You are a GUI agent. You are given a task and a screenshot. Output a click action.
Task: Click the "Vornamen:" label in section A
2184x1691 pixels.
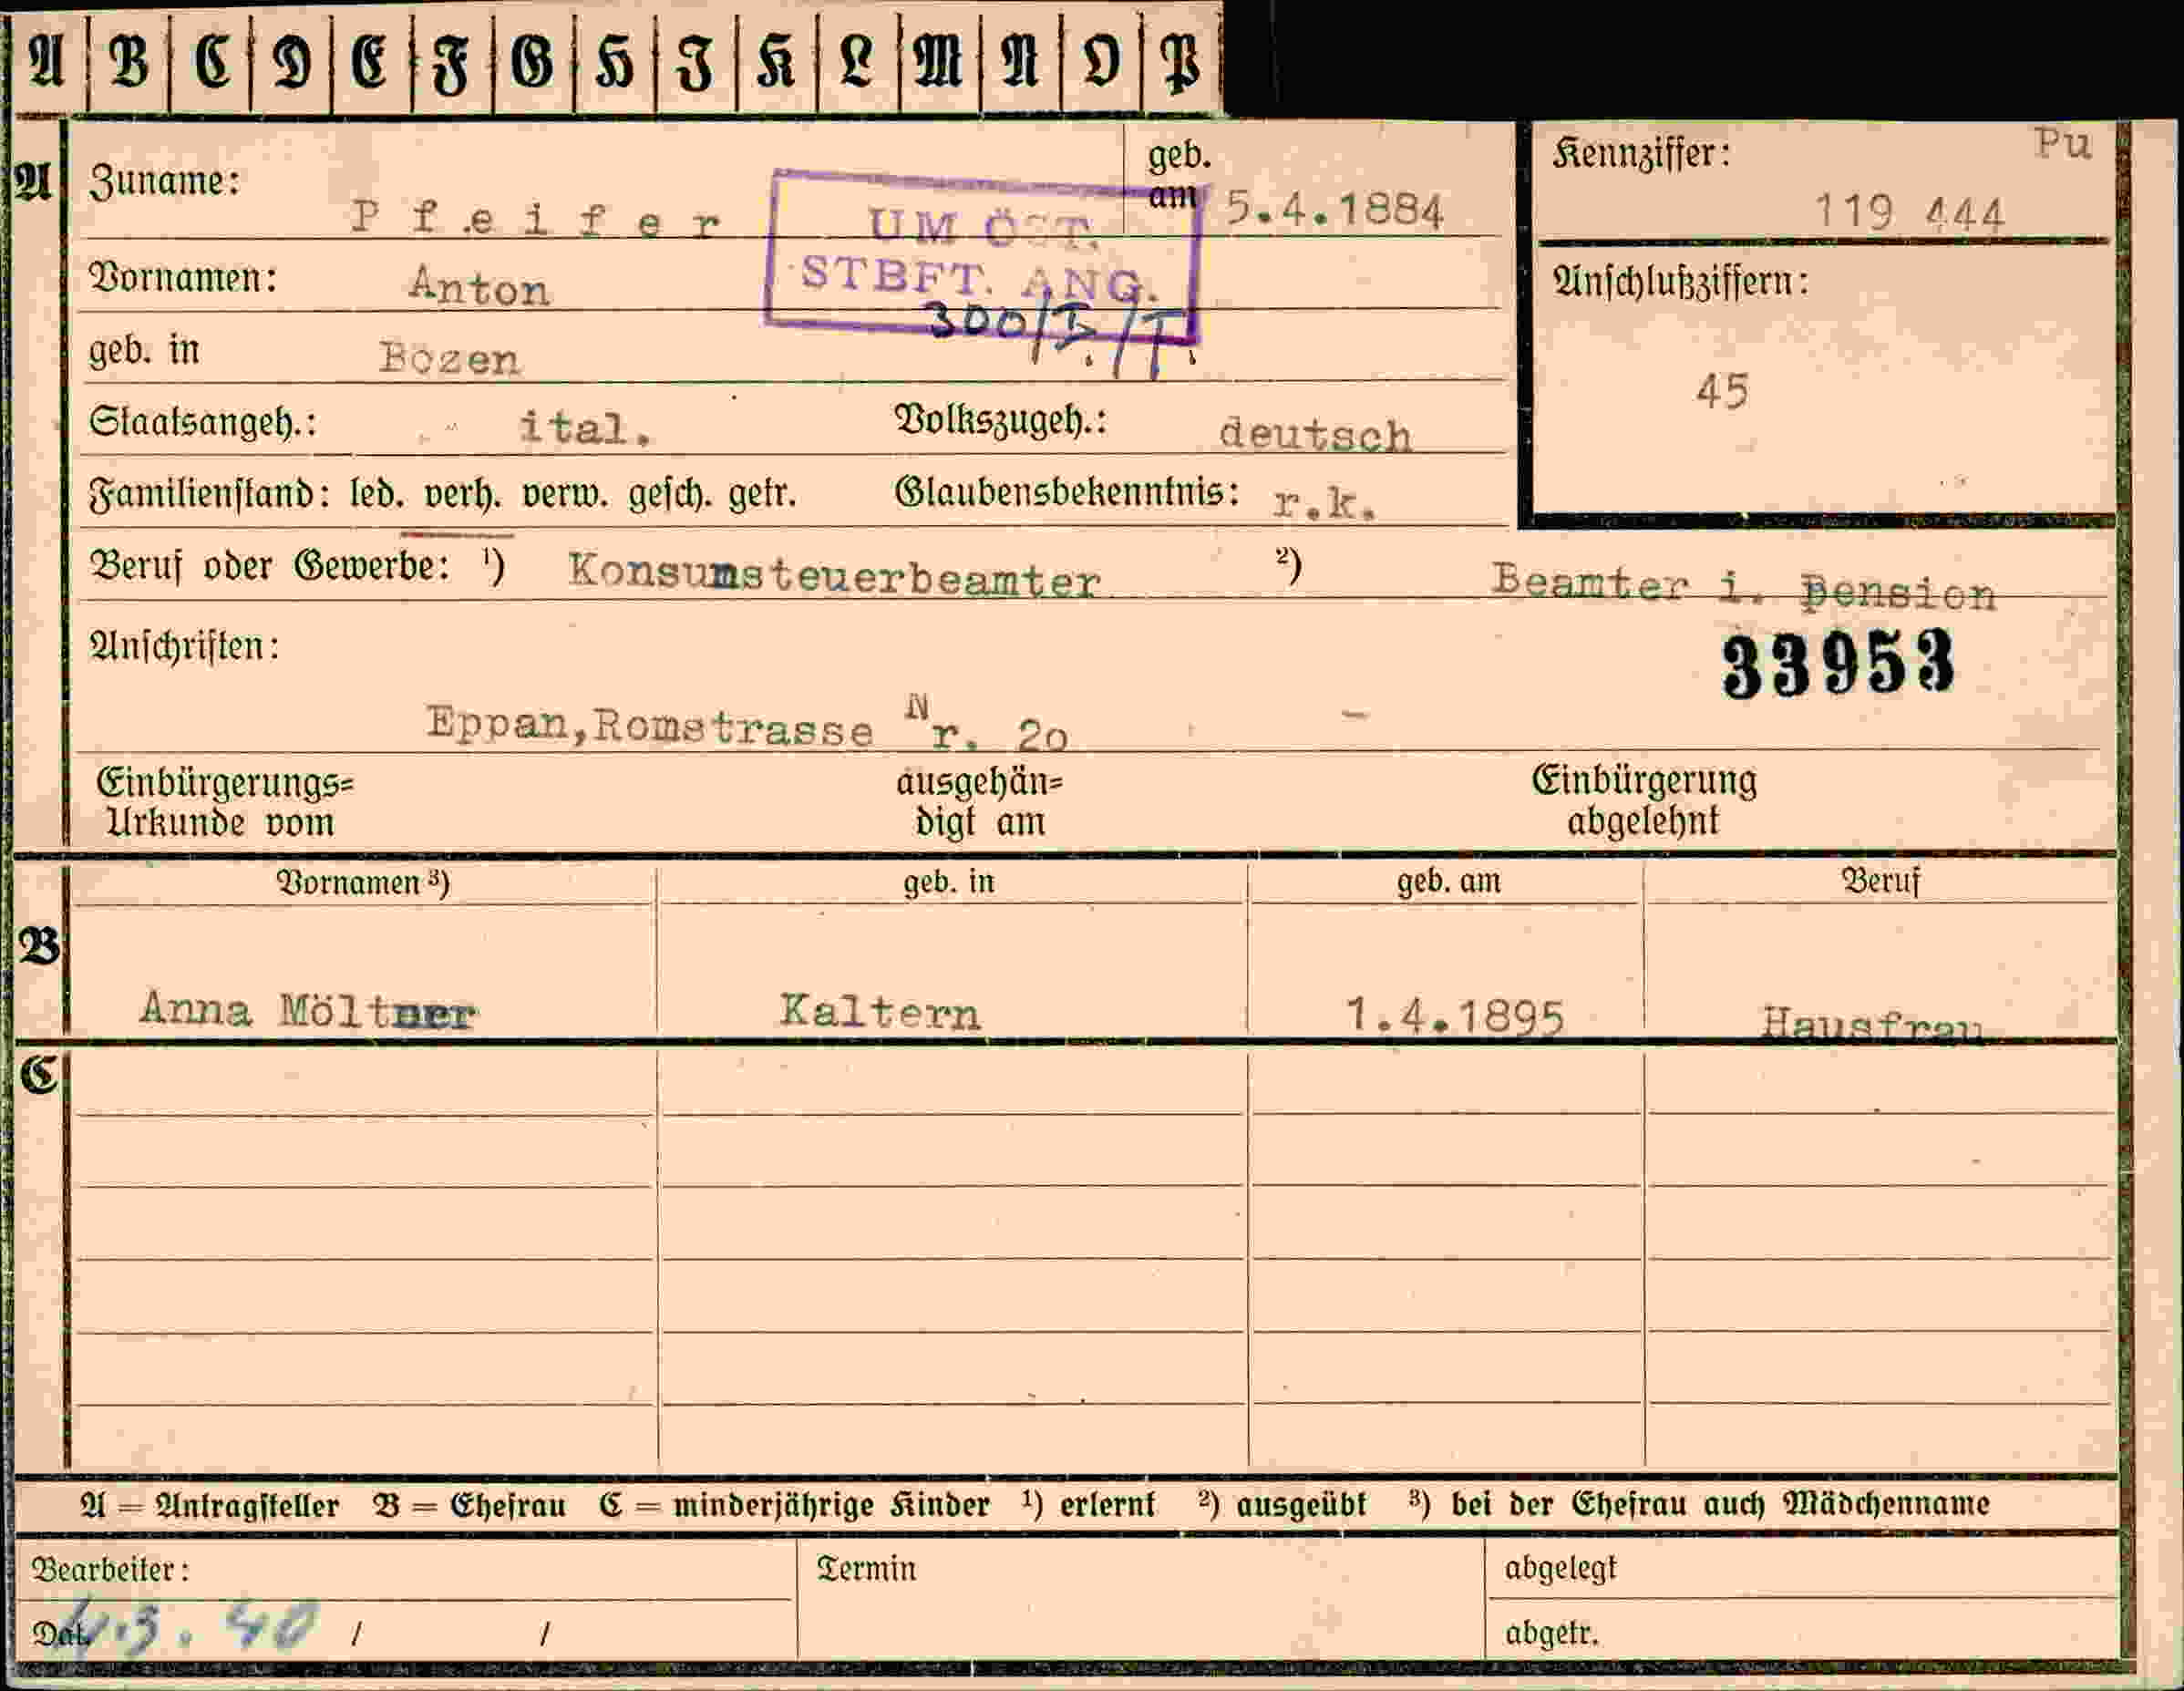183,278
